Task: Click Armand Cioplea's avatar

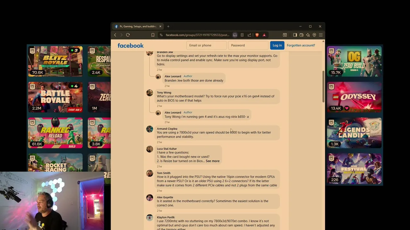Action: pyautogui.click(x=150, y=129)
